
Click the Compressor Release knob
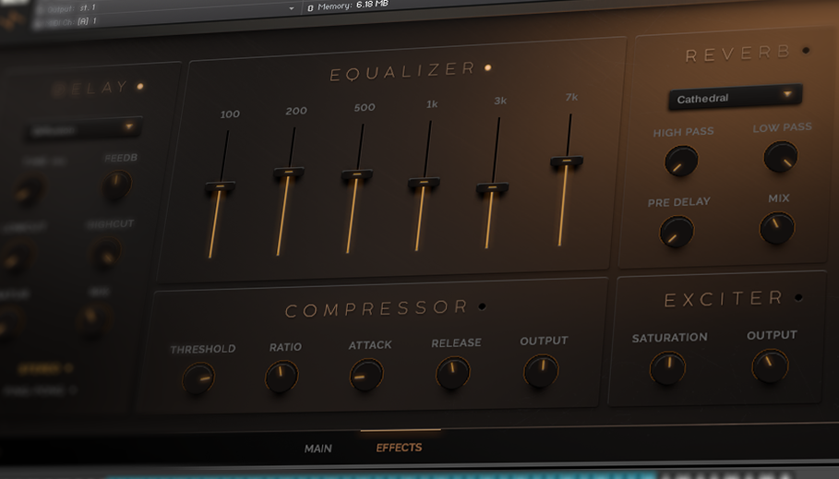[x=452, y=373]
